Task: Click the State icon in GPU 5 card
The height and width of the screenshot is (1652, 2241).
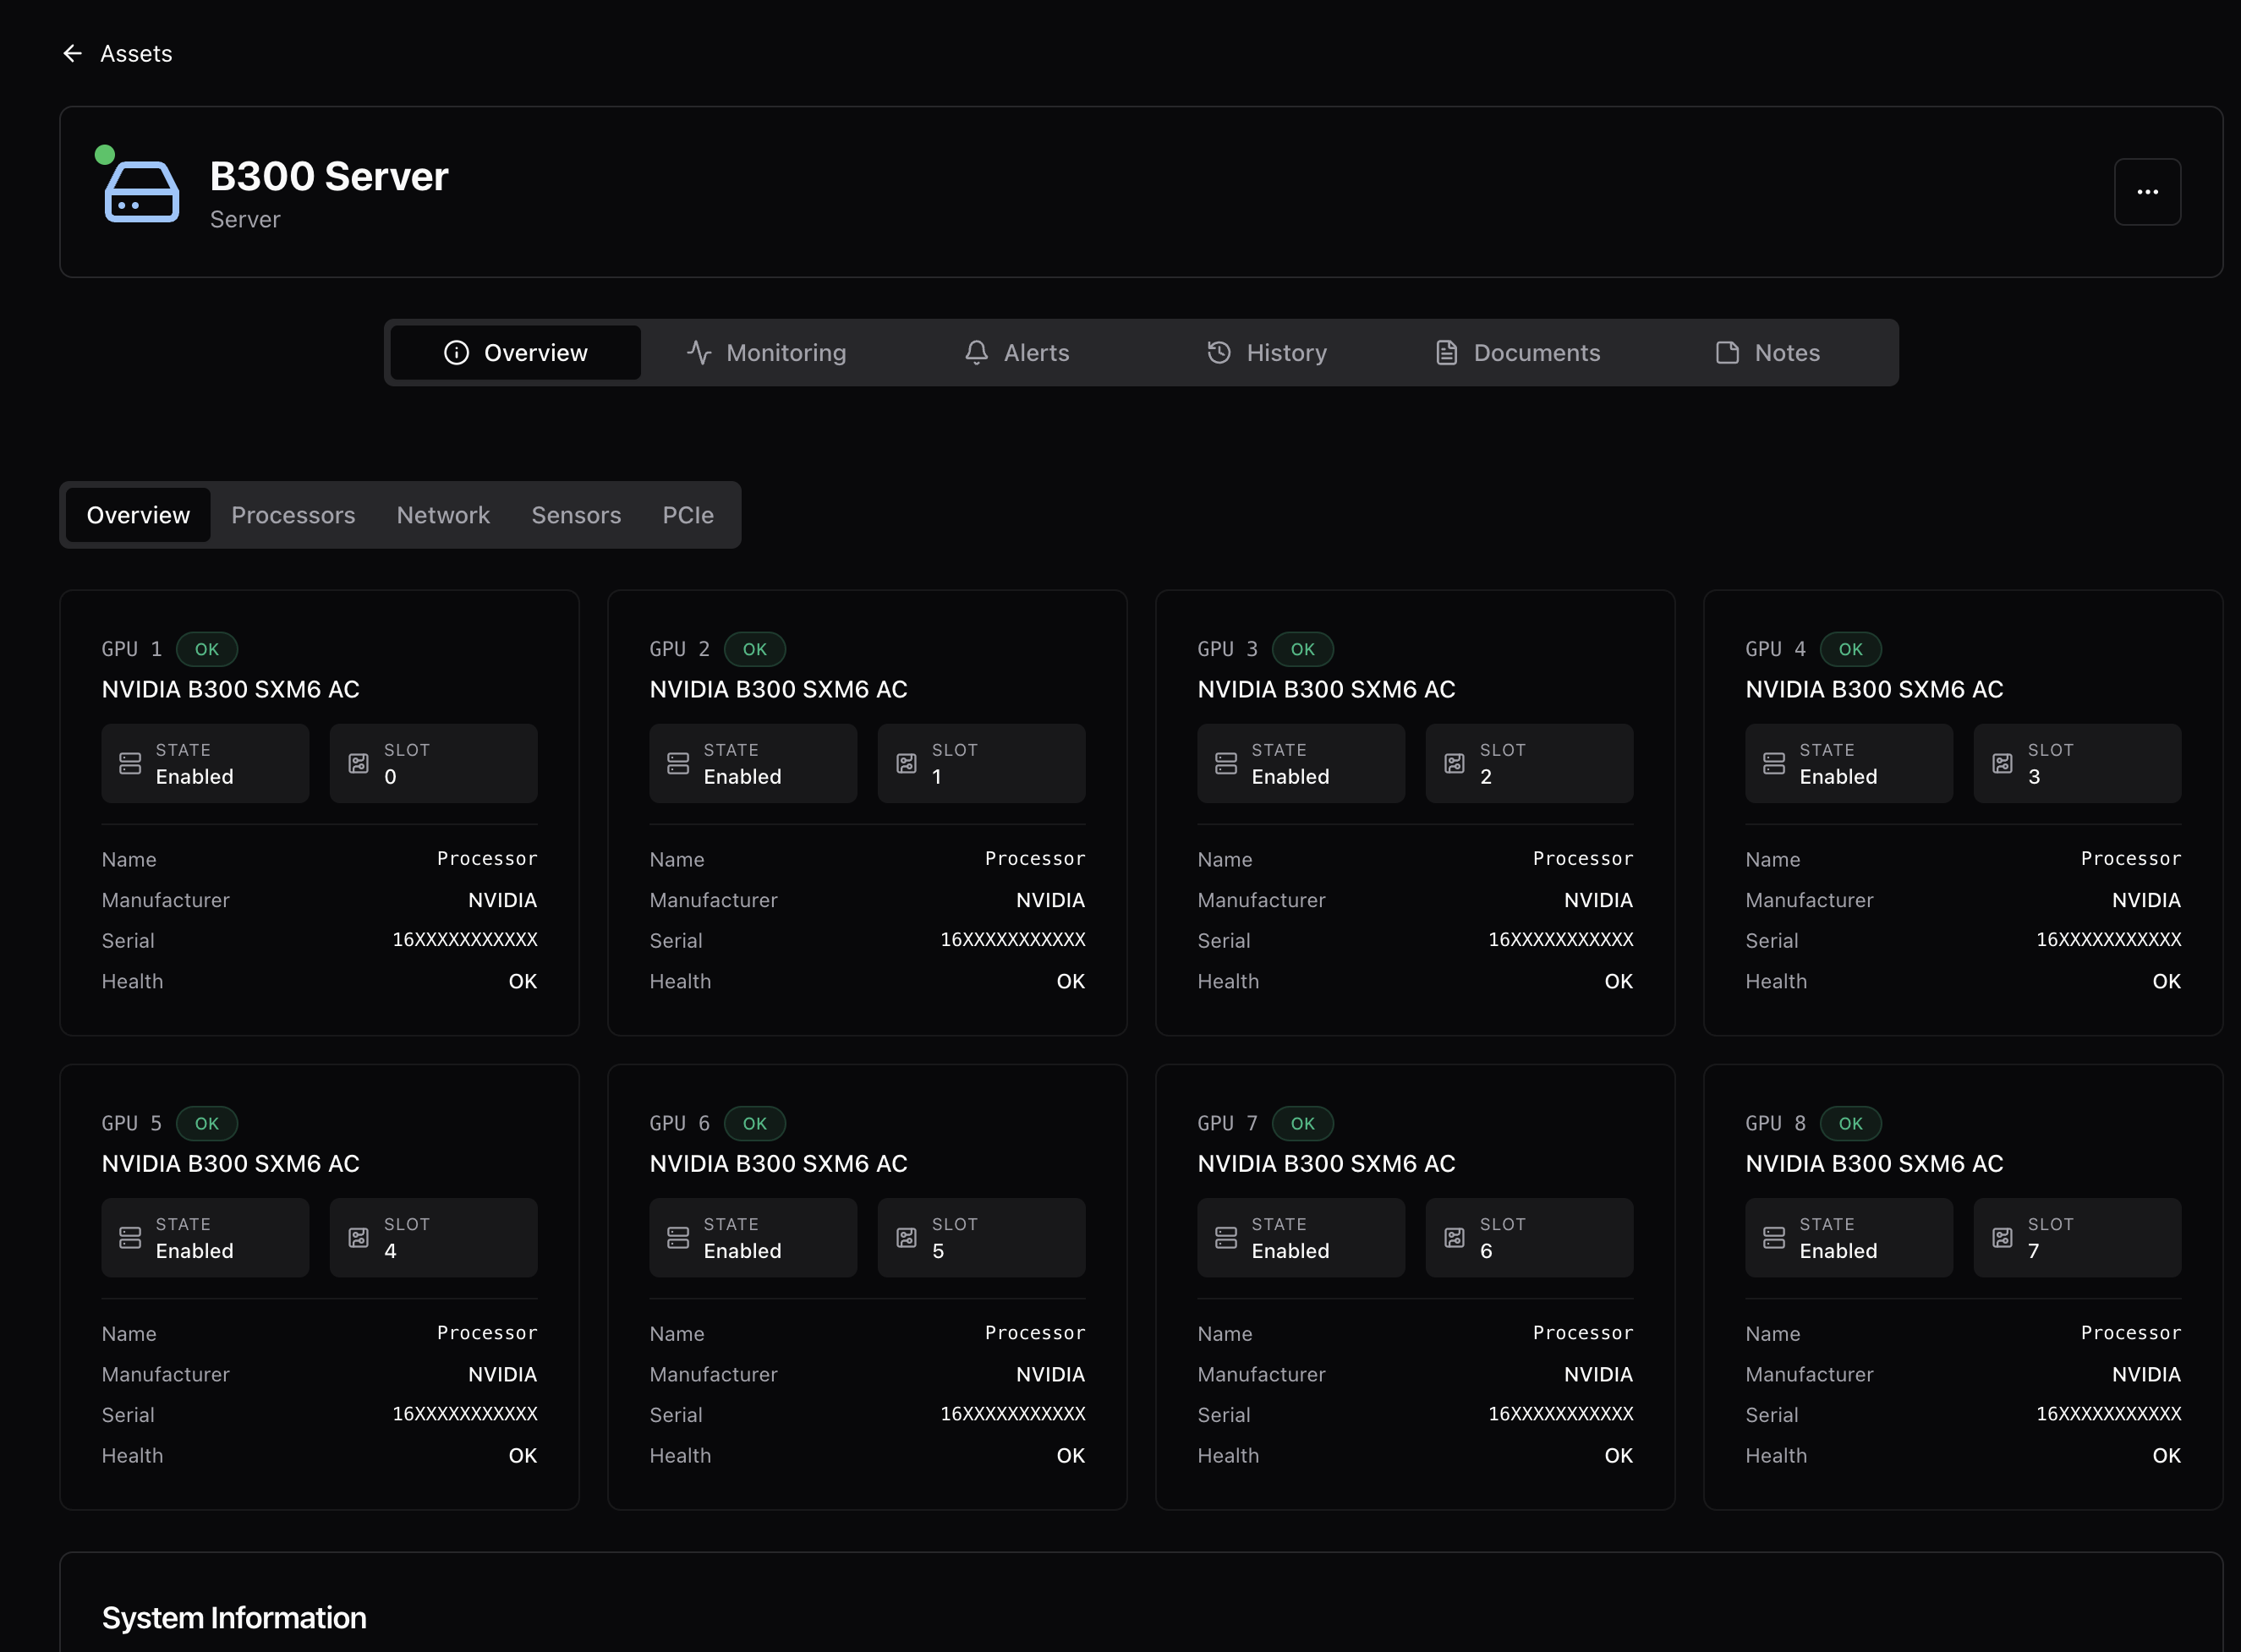Action: pos(130,1237)
